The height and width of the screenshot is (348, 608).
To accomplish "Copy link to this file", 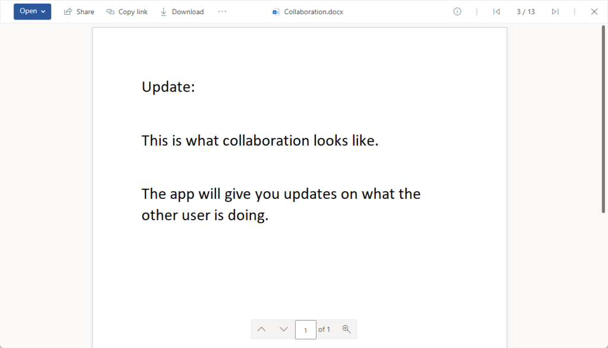I will [127, 12].
